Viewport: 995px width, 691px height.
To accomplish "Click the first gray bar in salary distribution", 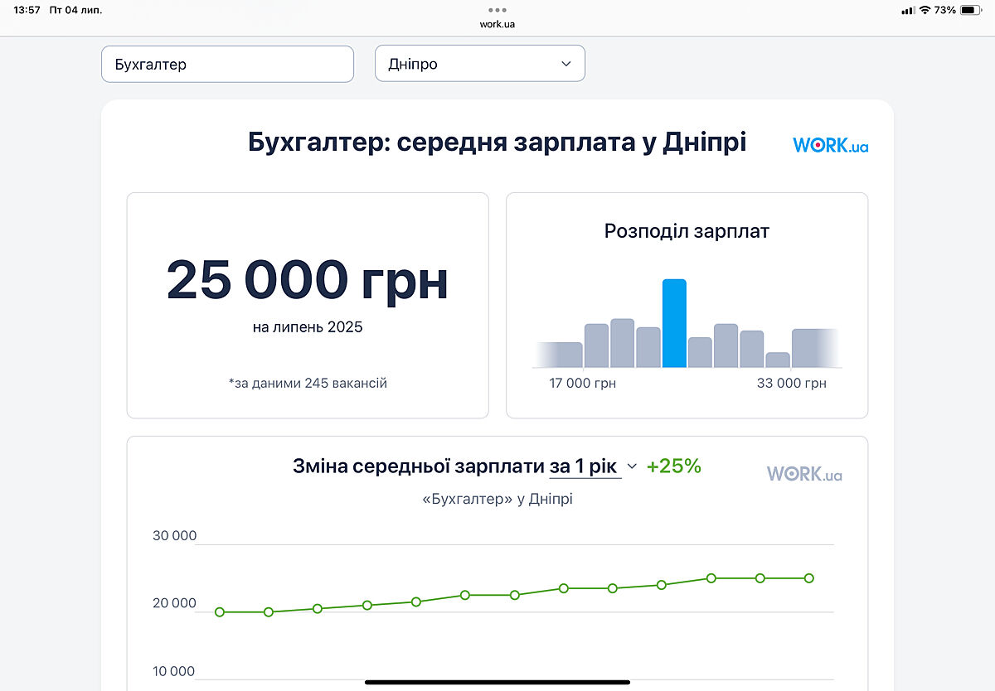I will pos(558,355).
